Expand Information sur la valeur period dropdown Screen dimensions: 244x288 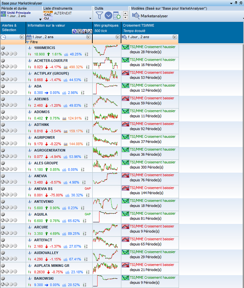89,37
